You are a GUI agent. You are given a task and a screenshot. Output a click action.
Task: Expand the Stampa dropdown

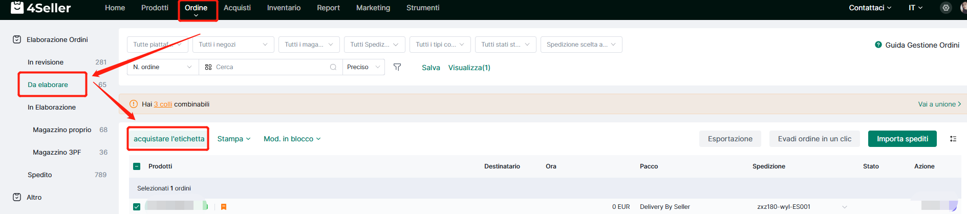(x=234, y=139)
